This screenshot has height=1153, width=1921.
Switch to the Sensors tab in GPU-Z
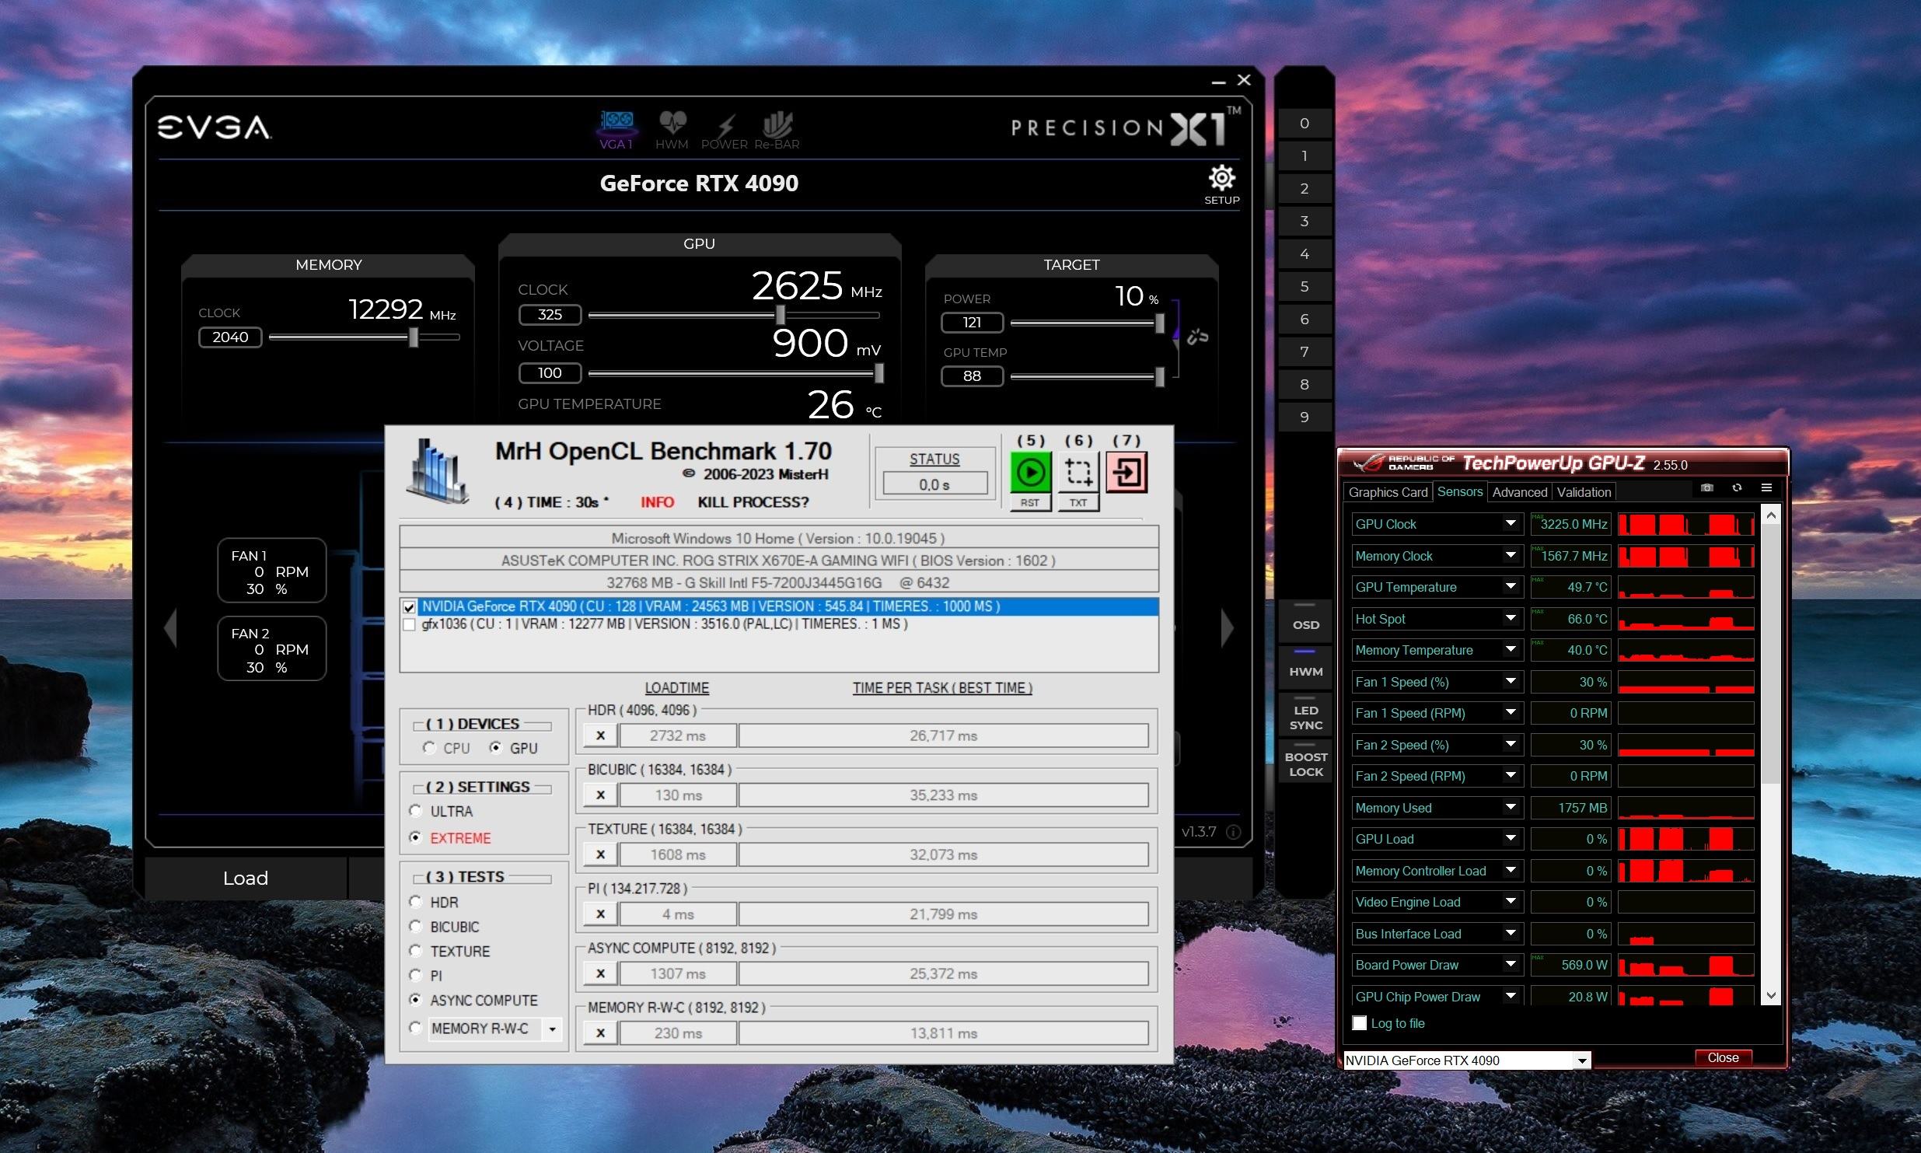pos(1459,491)
